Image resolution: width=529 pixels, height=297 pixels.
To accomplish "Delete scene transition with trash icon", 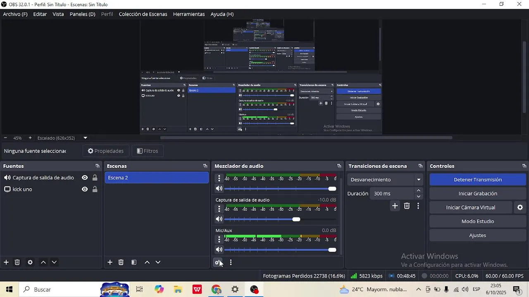I will click(x=407, y=206).
